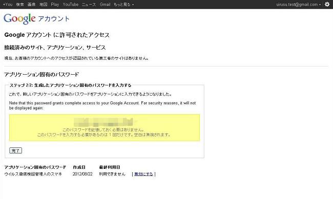Click the pixelated generated password text

(103, 122)
